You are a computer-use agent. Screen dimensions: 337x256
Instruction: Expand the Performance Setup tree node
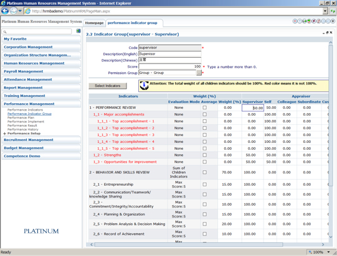[4, 134]
